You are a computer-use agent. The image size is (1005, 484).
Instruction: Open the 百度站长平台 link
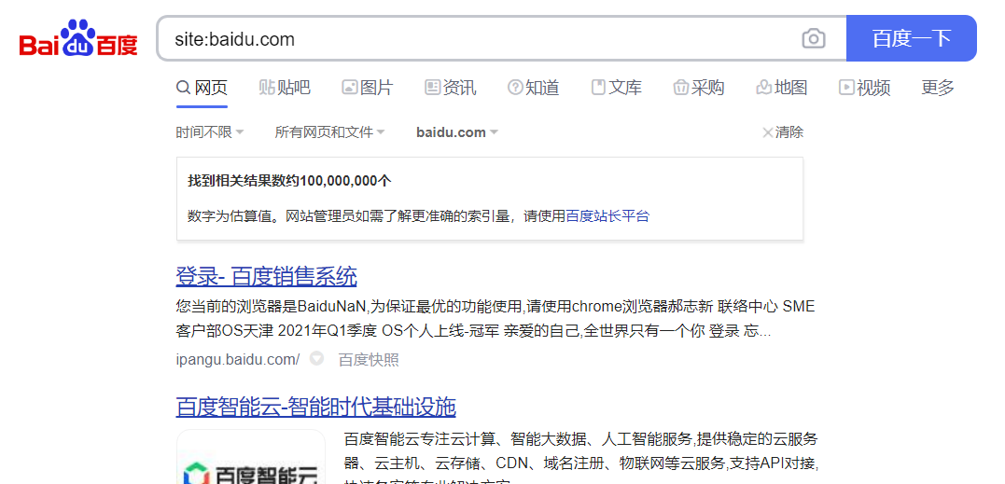pos(607,215)
